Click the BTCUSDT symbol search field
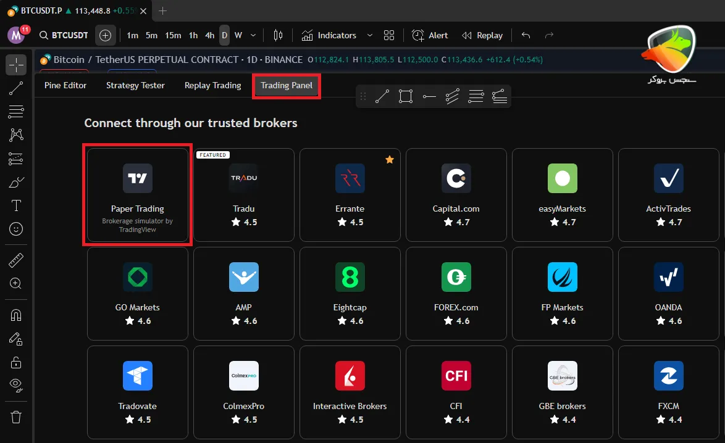The height and width of the screenshot is (443, 725). (64, 35)
